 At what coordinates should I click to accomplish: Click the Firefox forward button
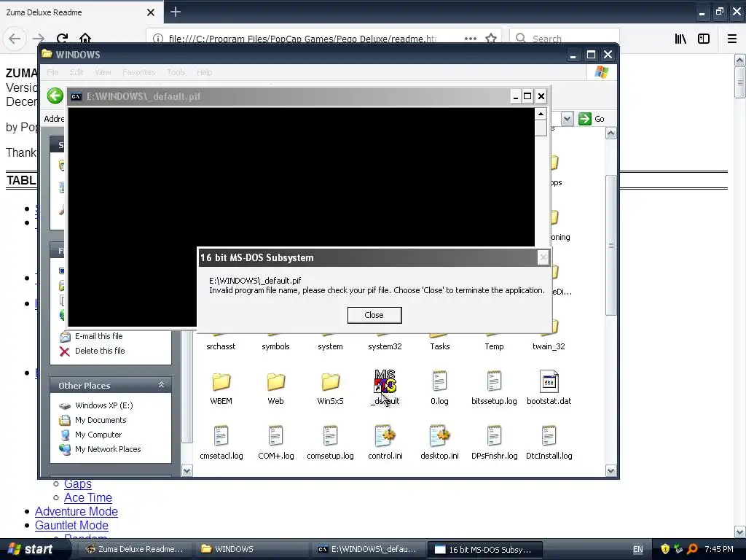39,39
